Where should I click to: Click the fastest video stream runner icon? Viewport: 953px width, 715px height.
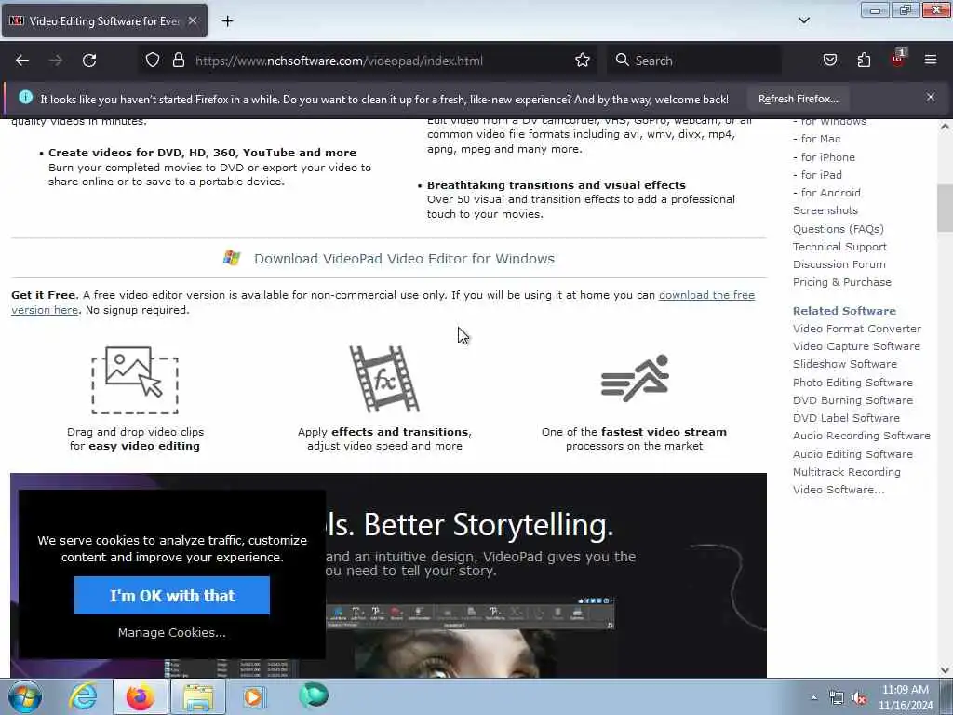[635, 378]
